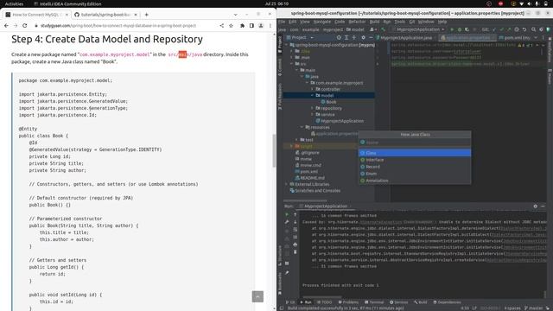The width and height of the screenshot is (553, 311).
Task: Choose Interface in New Java Class popup
Action: point(415,160)
